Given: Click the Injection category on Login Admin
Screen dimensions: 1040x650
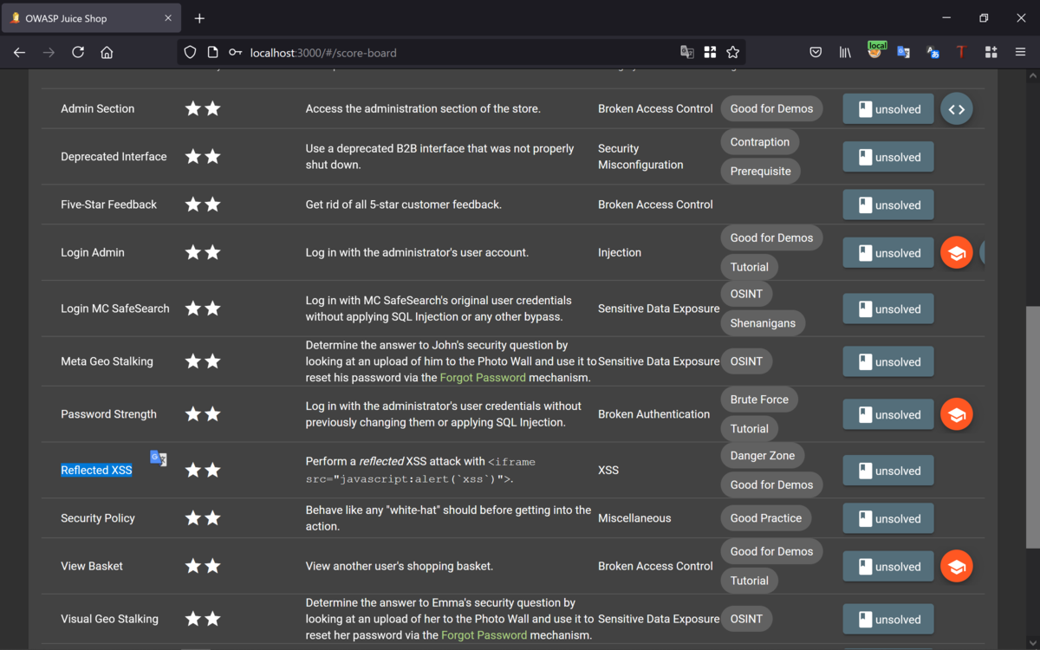Looking at the screenshot, I should tap(620, 252).
